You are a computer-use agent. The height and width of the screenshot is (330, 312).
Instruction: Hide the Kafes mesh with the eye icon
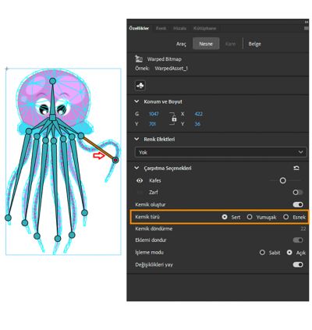(140, 180)
